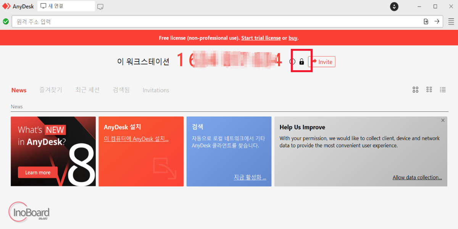
Task: Open the 최근 세션 tab
Action: coord(87,90)
